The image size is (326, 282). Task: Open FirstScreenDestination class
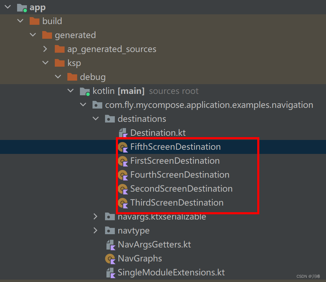[175, 161]
